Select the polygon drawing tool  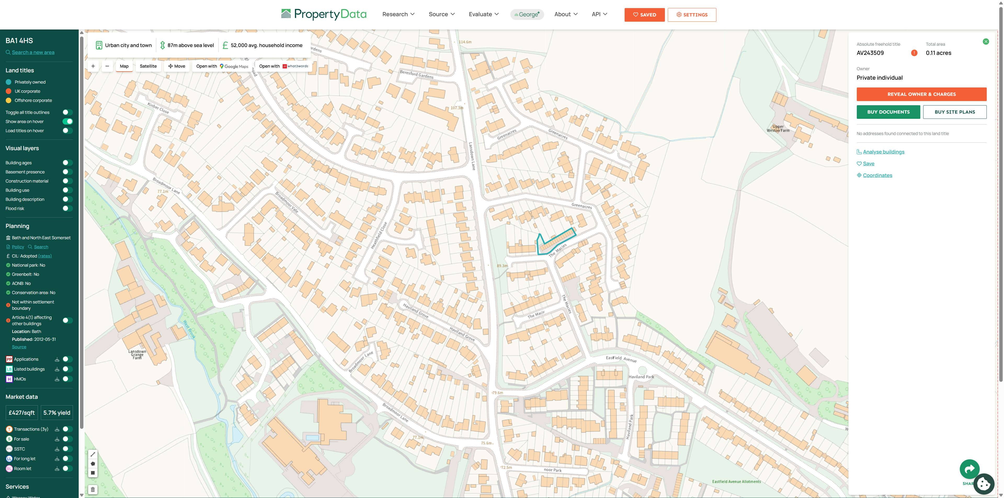(93, 464)
